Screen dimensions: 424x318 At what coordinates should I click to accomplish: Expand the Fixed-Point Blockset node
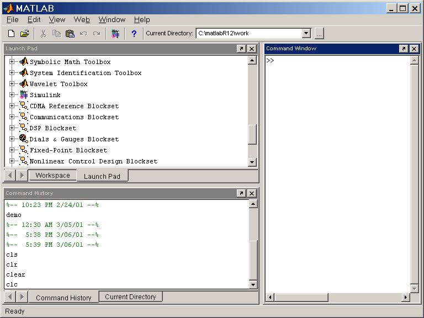pos(12,150)
